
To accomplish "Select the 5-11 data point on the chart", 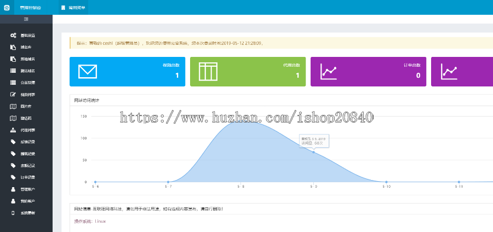I will pos(459,182).
